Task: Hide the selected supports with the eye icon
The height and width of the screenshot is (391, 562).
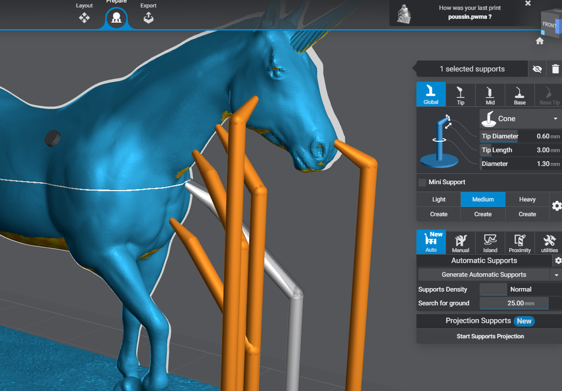Action: 537,68
